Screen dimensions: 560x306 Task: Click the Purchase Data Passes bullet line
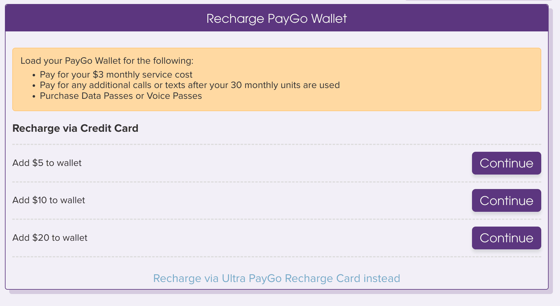[121, 96]
